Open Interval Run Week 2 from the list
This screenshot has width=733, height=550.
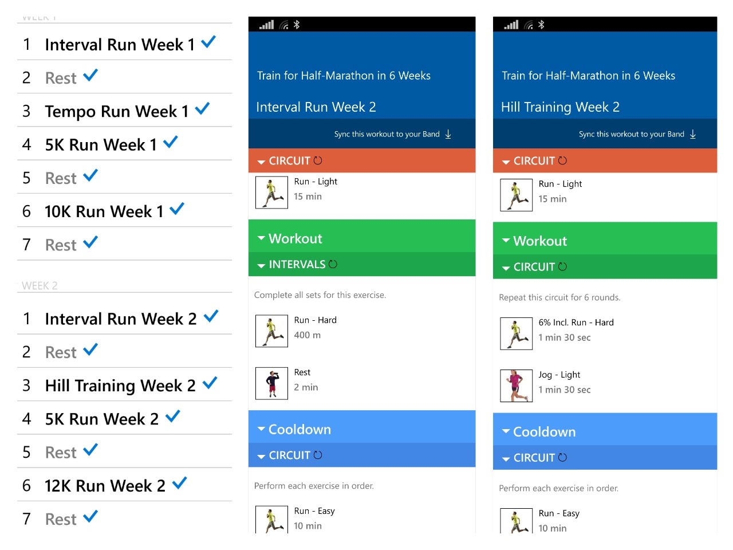pyautogui.click(x=121, y=319)
